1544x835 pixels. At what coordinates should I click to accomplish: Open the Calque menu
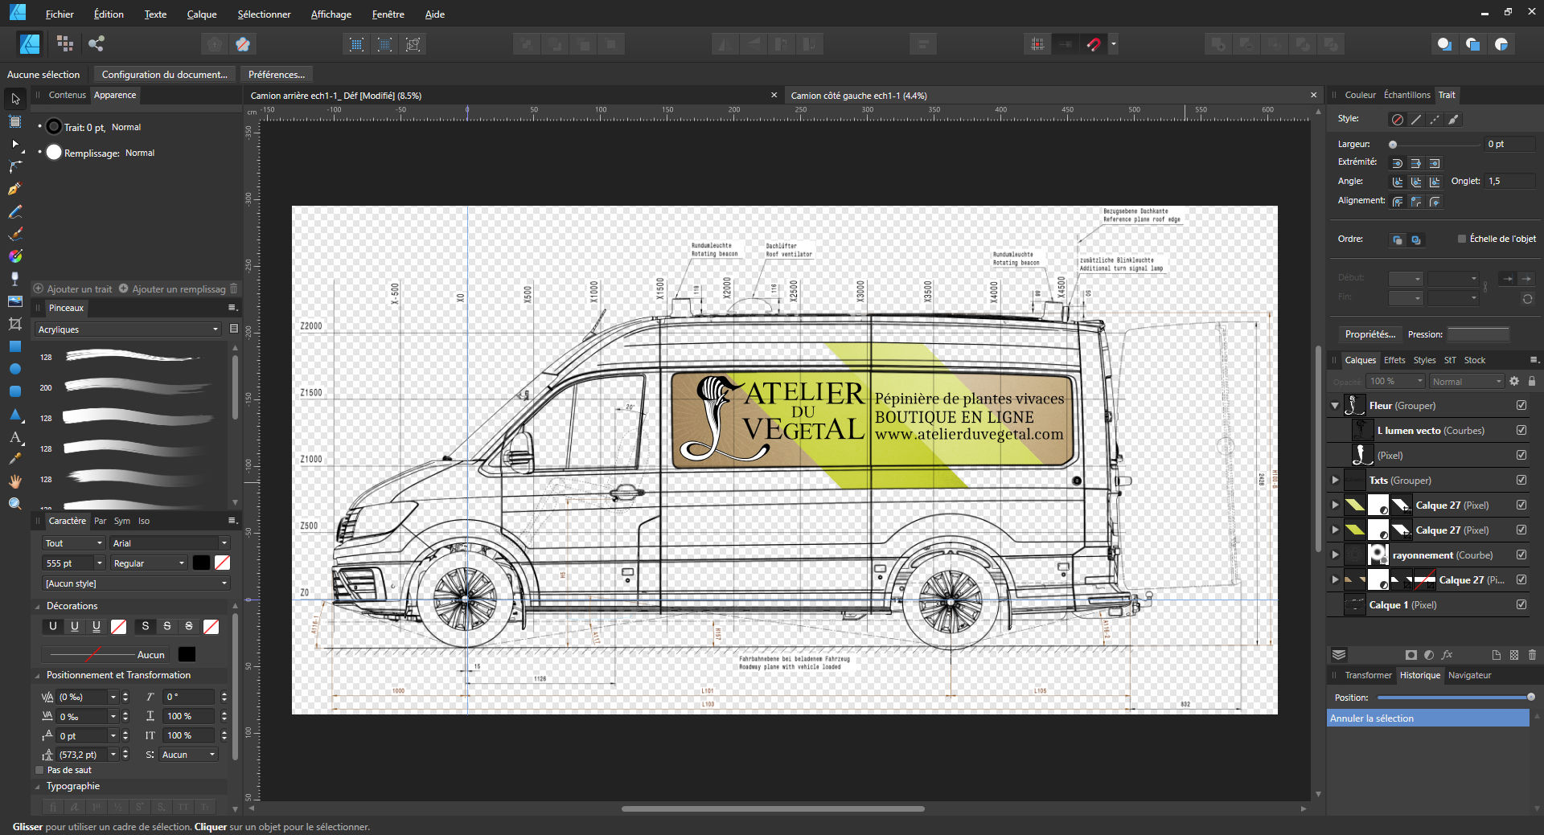pos(202,14)
